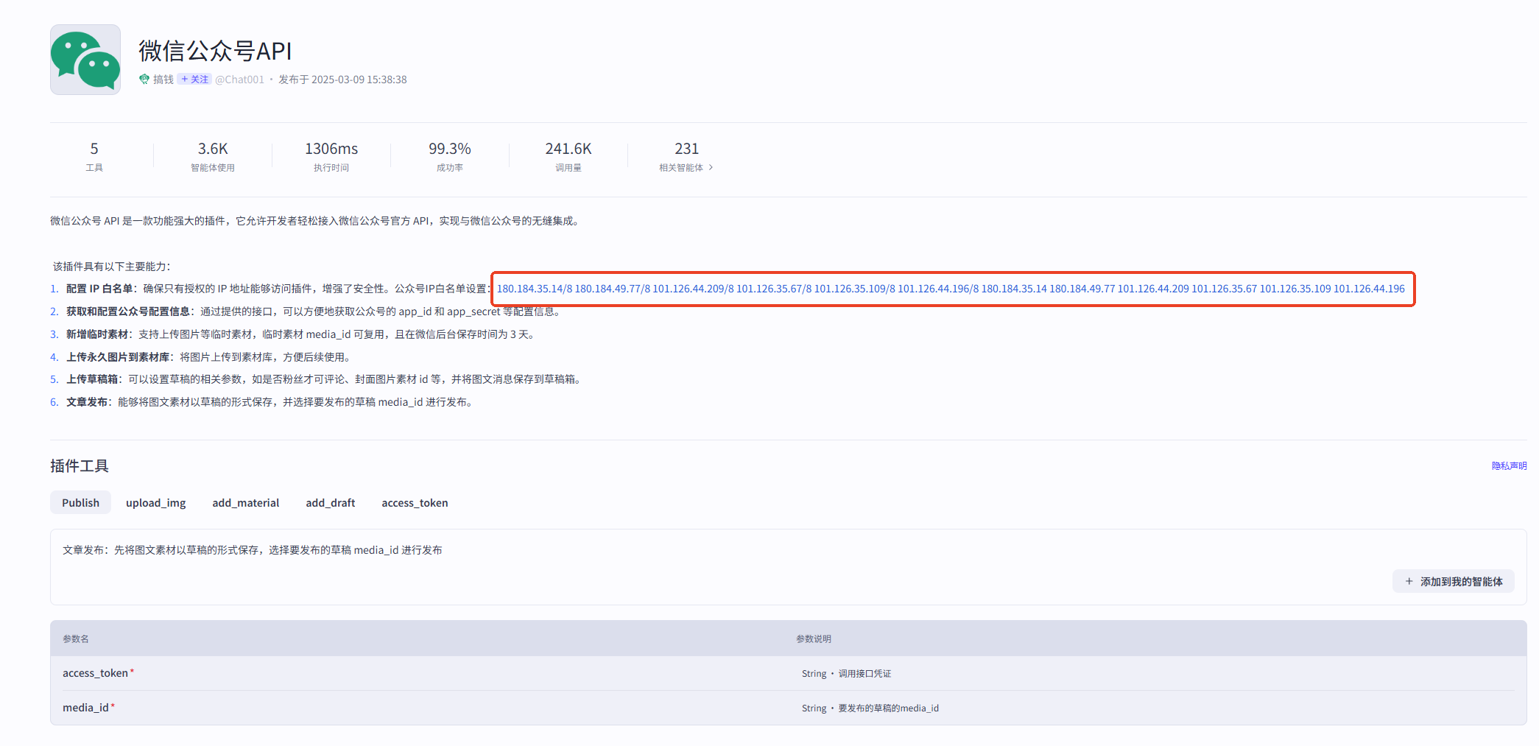Follow the author with +关注 button
Viewport: 1539px width, 746px height.
[x=194, y=80]
